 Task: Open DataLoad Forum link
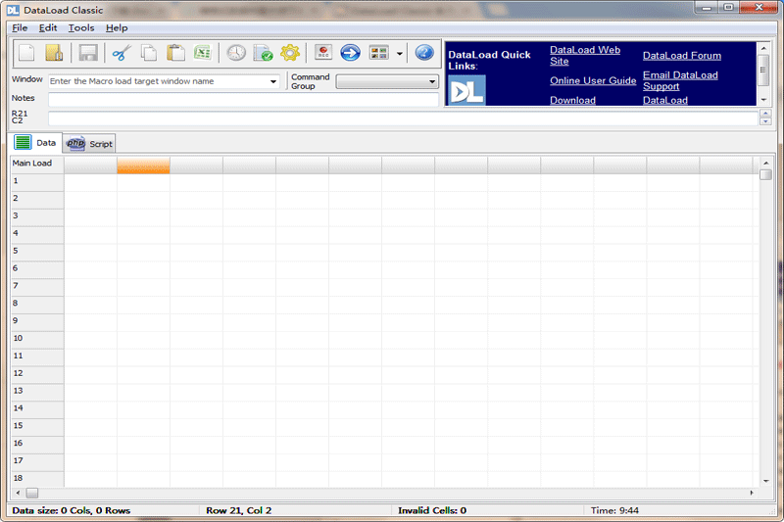(x=682, y=56)
